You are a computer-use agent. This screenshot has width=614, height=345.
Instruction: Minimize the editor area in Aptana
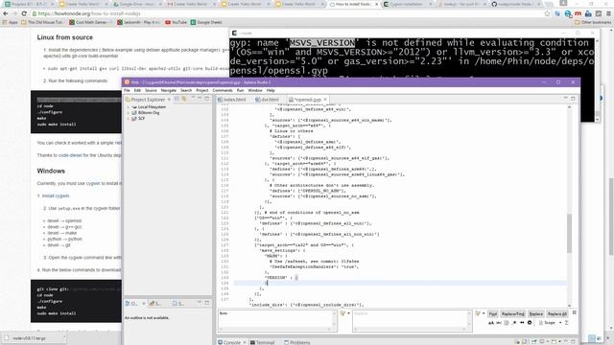tap(565, 99)
